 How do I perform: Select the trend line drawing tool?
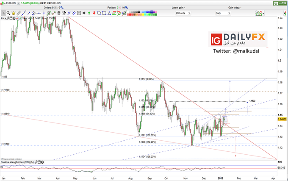24,13
